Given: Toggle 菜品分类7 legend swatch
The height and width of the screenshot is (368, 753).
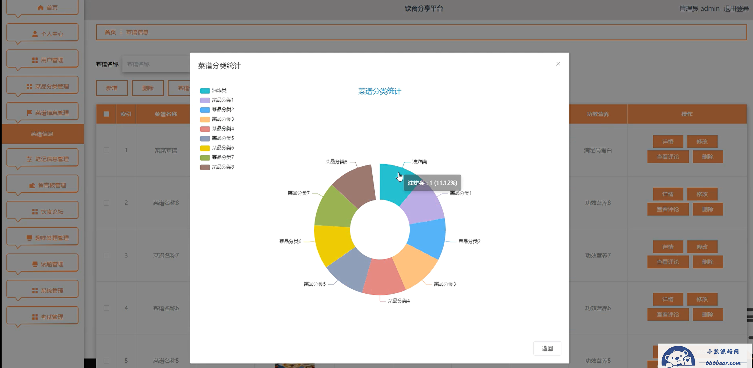Looking at the screenshot, I should pos(205,158).
